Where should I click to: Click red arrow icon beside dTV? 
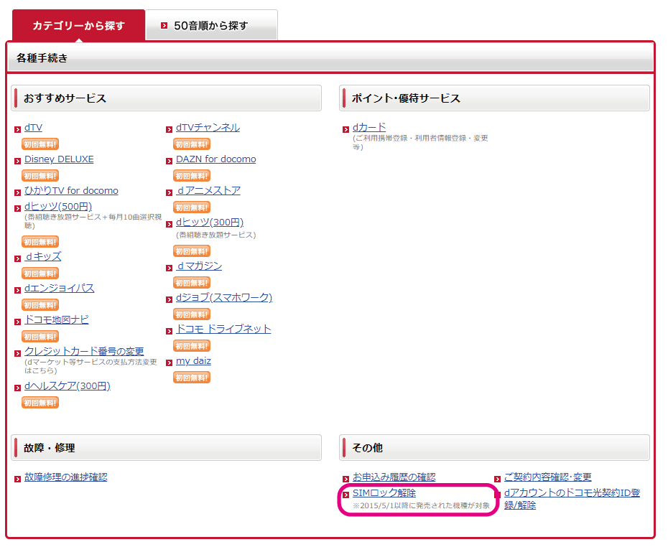(x=17, y=129)
